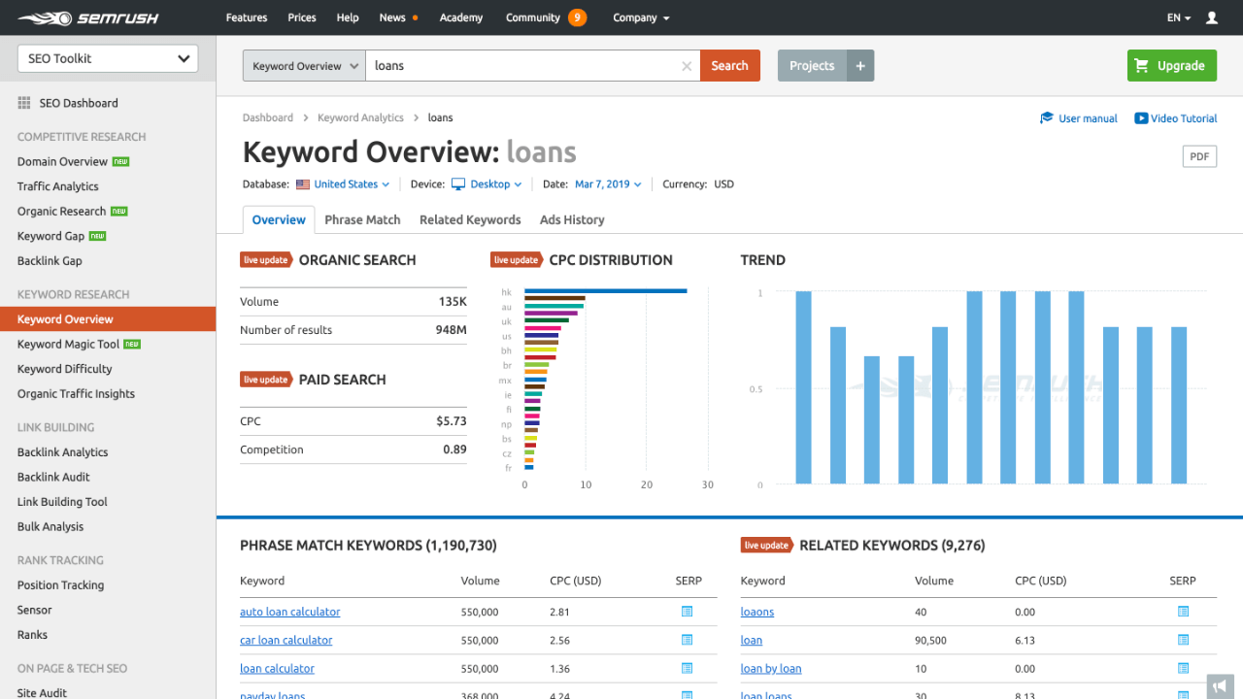Expand the Company menu
Screen dimensions: 1243x699
[x=641, y=17]
